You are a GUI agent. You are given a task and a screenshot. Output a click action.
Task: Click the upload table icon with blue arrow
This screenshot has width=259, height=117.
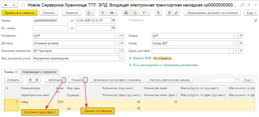pos(158,13)
